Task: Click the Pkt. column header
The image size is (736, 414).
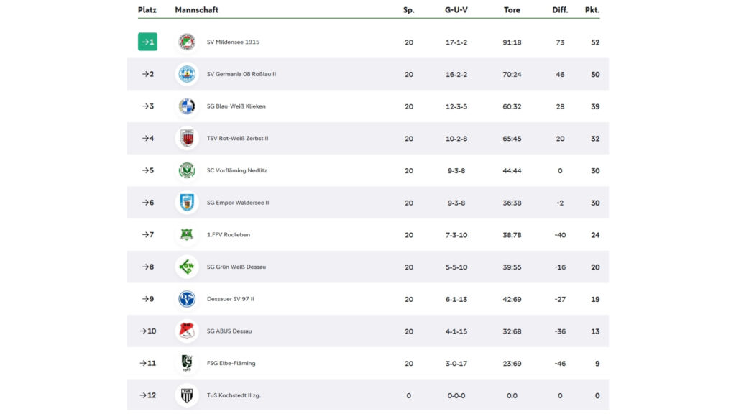Action: (592, 10)
